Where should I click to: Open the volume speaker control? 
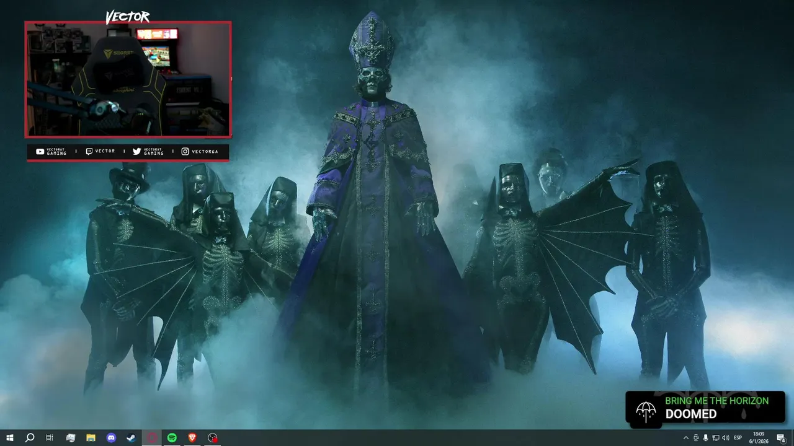pyautogui.click(x=726, y=438)
